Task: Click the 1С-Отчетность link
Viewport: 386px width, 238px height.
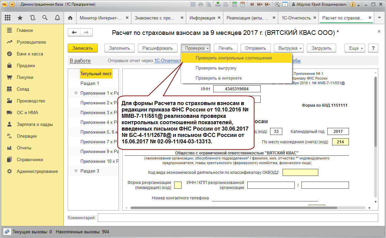Action: coord(168,61)
